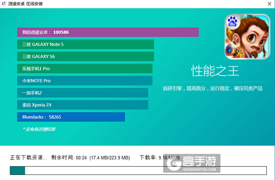The height and width of the screenshot is (180, 275).
Task: Select the 三星 GALAXY S6 bar
Action: [x=85, y=56]
